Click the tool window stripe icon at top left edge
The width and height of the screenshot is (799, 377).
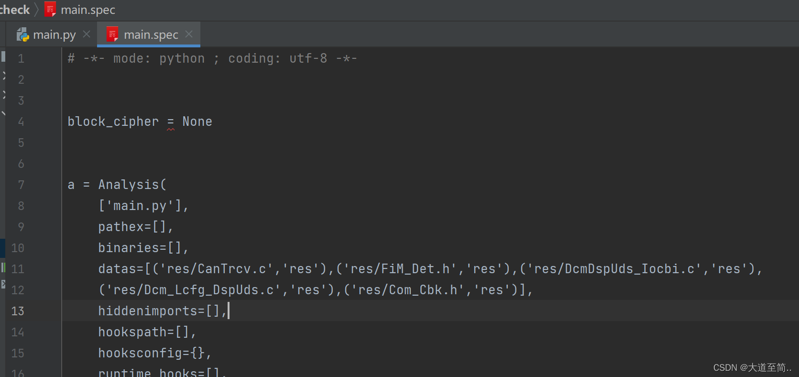tap(3, 56)
